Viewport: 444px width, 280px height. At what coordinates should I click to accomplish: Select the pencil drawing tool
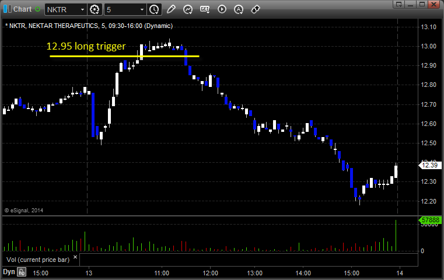171,9
